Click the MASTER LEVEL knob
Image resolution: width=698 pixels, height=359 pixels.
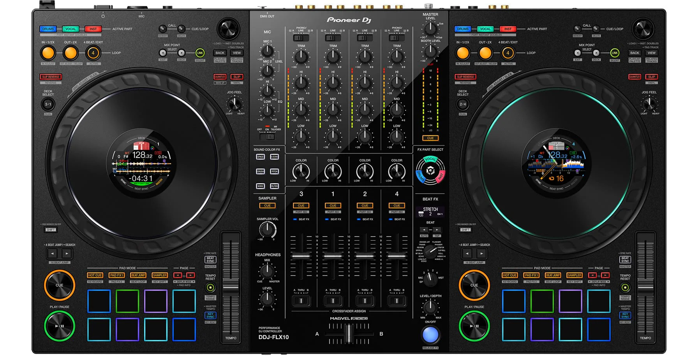point(430,28)
